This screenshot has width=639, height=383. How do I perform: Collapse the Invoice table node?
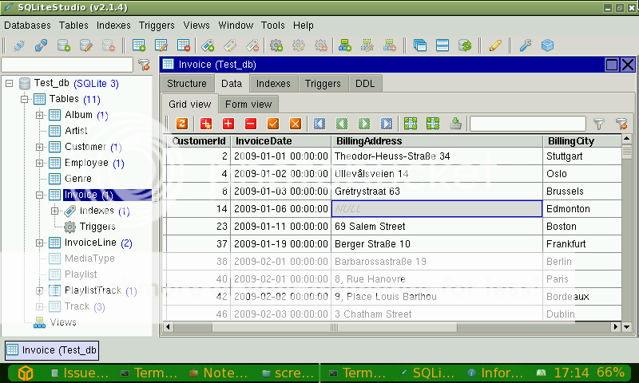tap(40, 195)
